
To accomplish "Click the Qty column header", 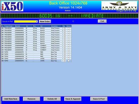I will [64, 26].
